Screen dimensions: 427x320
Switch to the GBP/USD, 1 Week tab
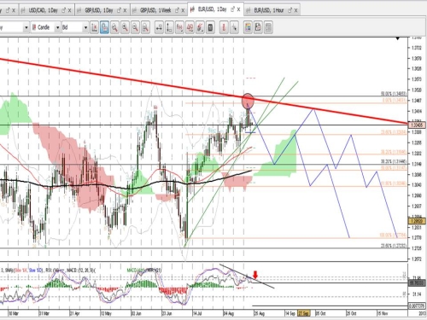click(x=155, y=10)
